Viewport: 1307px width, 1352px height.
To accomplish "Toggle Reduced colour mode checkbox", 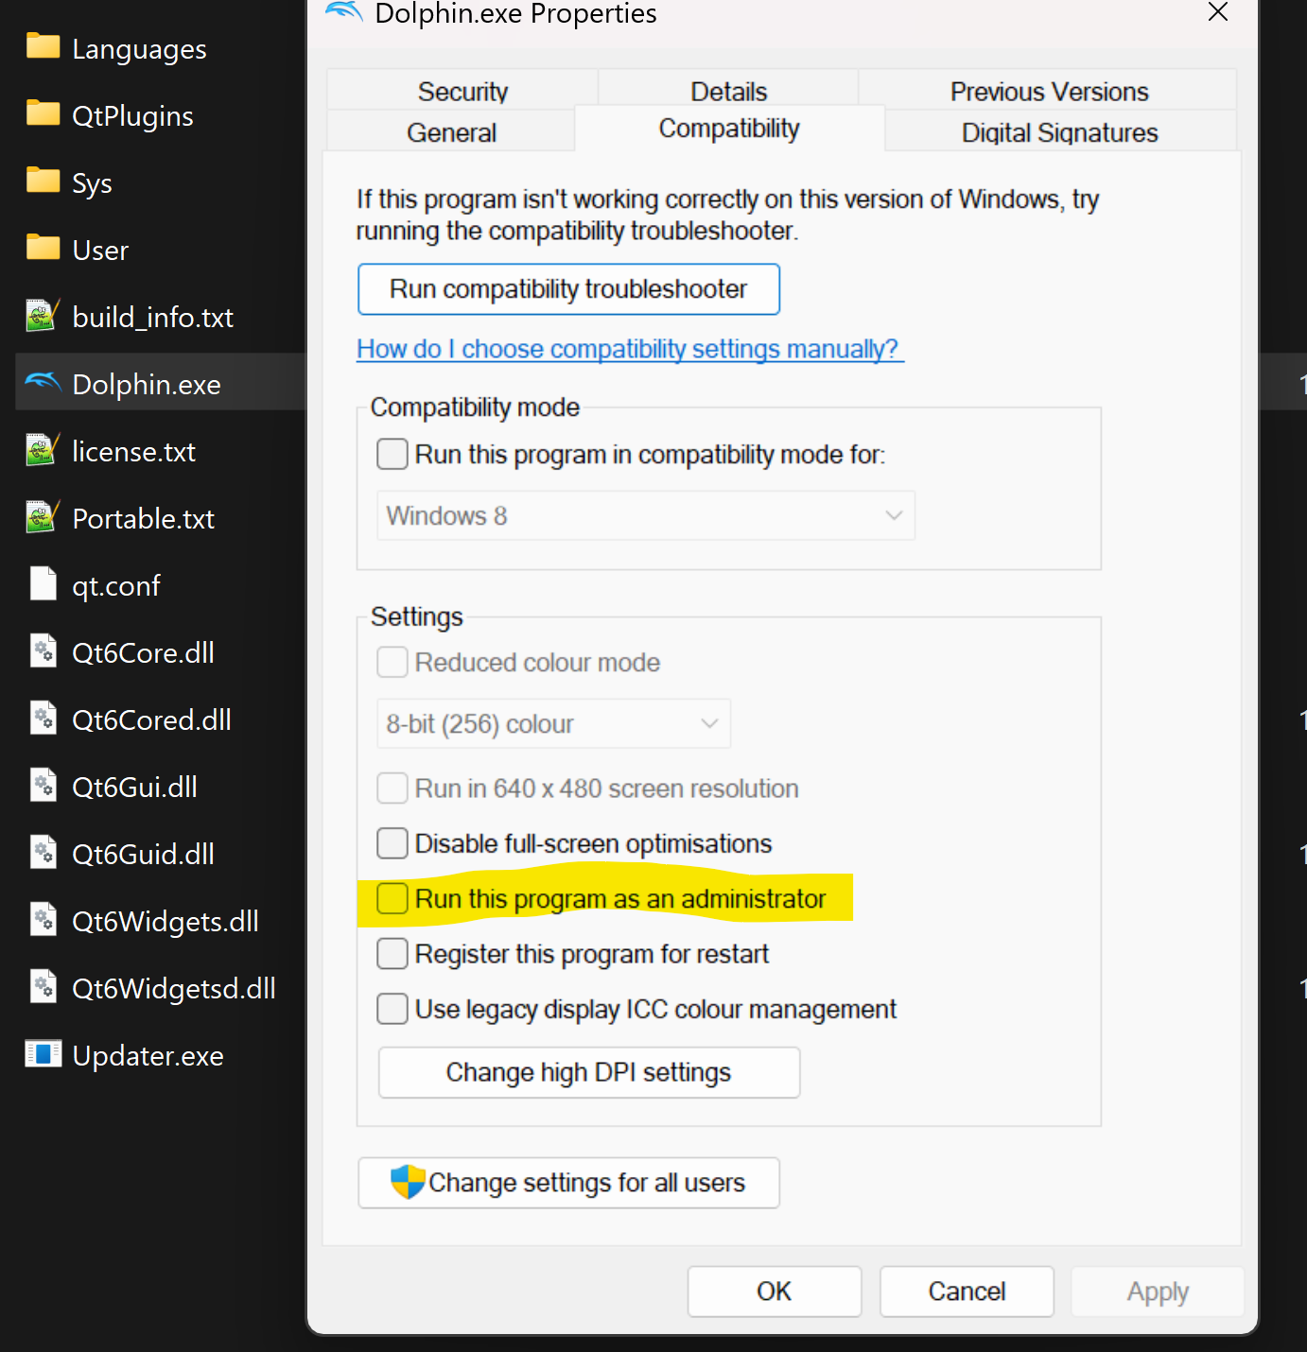I will coord(392,662).
